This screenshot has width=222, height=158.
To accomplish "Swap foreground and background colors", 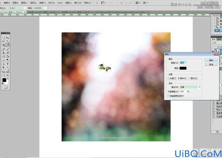I will [8, 79].
